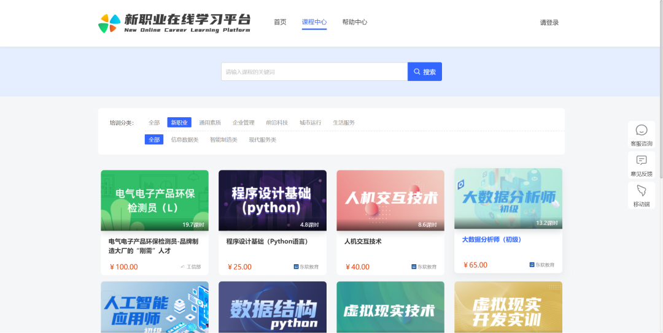663x333 pixels.
Task: Open 大数据分析师（初级） course title link
Action: (491, 240)
